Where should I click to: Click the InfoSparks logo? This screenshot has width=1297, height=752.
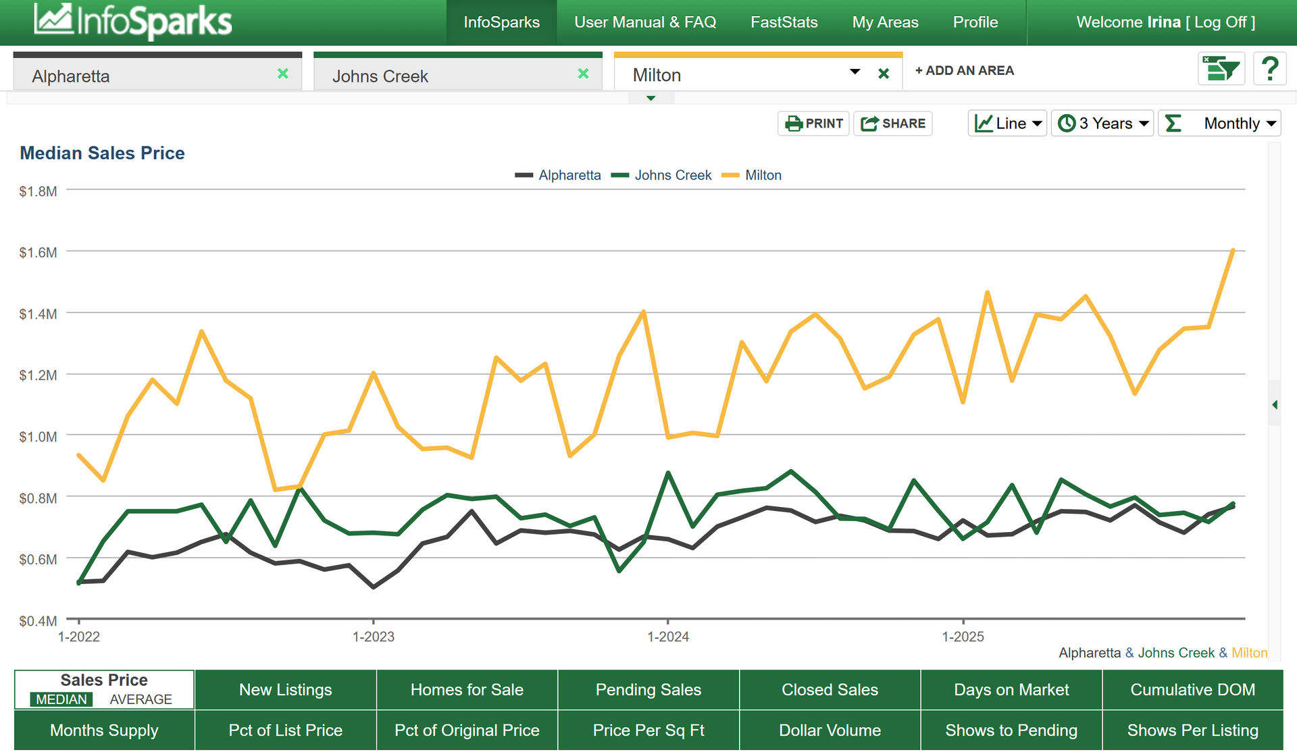click(x=133, y=22)
